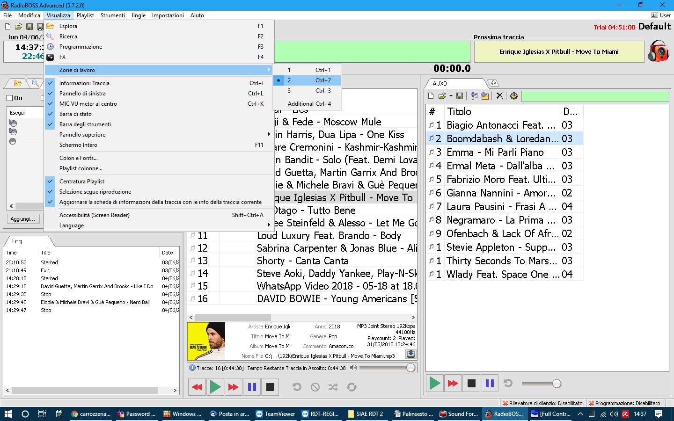Stop the AUX0 player
Viewport: 674px width, 421px height.
tap(471, 384)
